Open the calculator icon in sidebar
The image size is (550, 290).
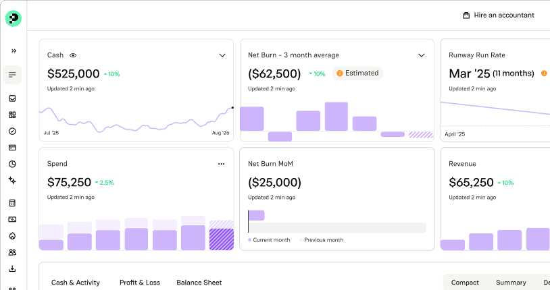12,203
